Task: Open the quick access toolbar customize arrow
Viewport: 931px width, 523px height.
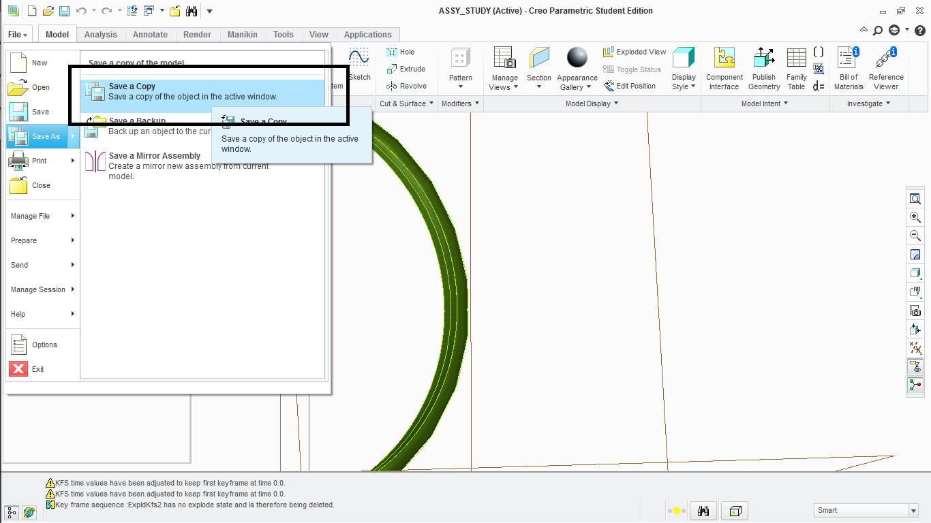Action: click(x=209, y=11)
